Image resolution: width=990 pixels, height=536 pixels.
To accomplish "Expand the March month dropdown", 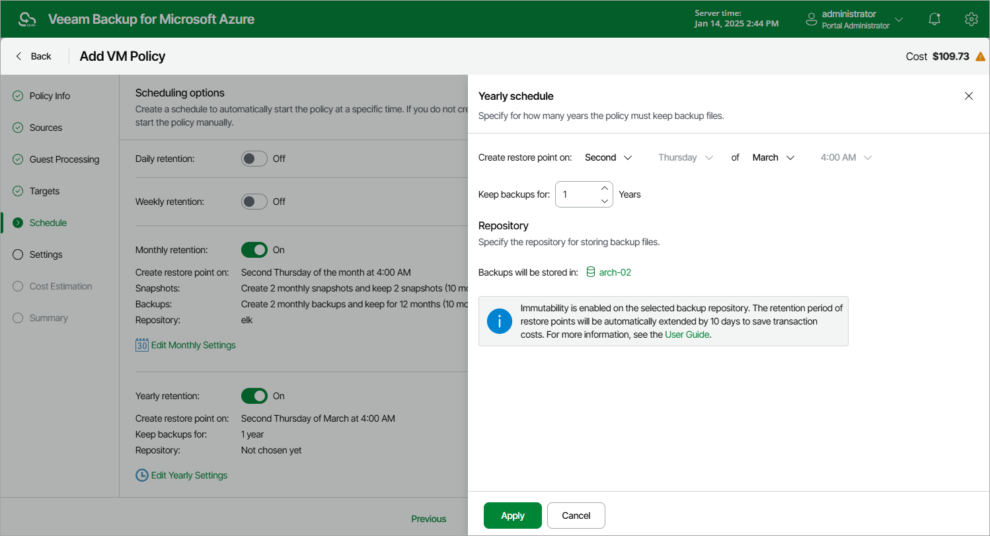I will click(x=773, y=157).
